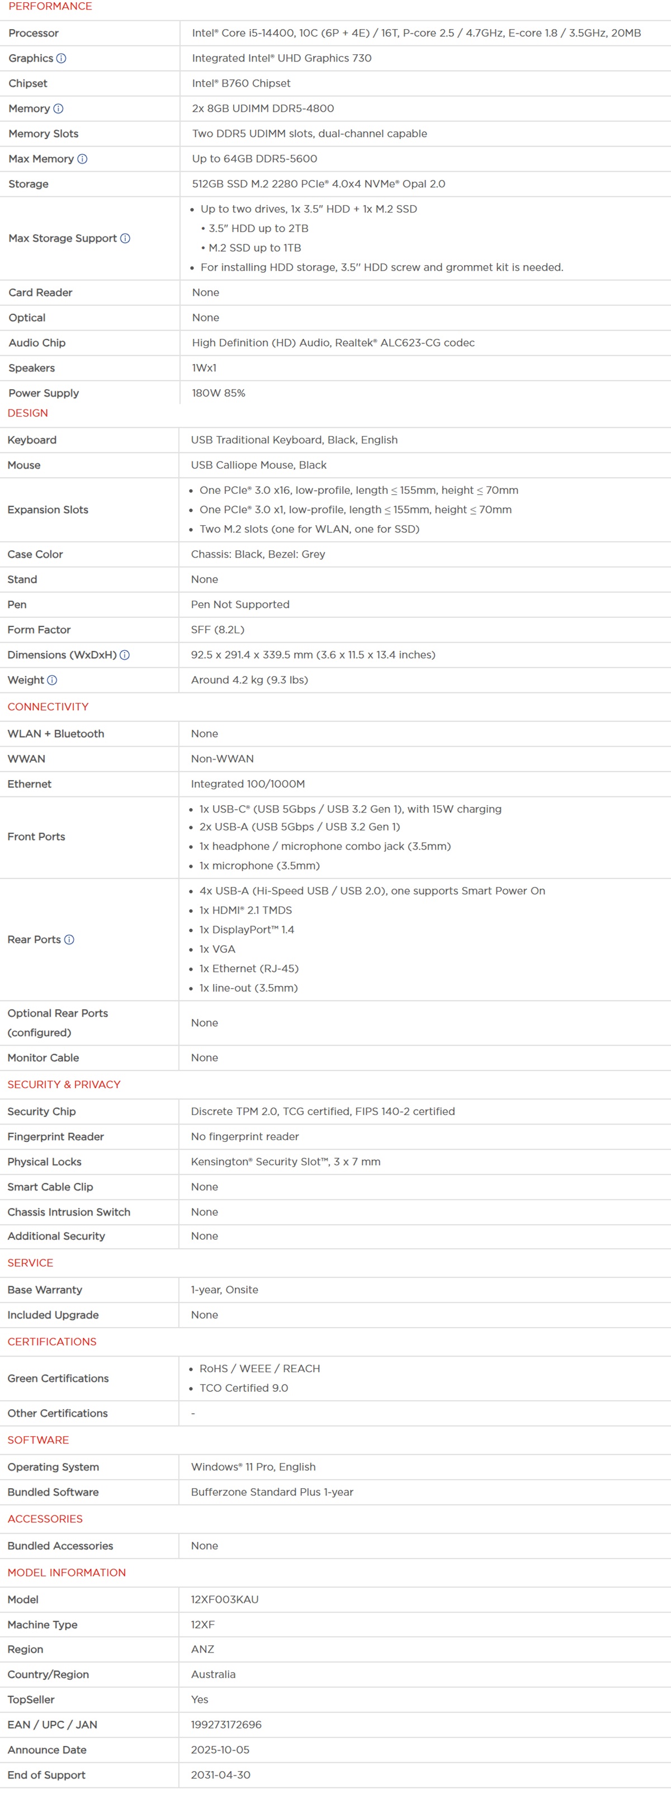
Task: Click the Max Storage Support info icon
Action: coord(125,238)
